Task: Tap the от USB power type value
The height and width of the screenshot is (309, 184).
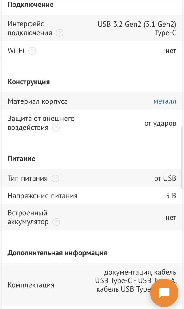Action: click(x=165, y=178)
